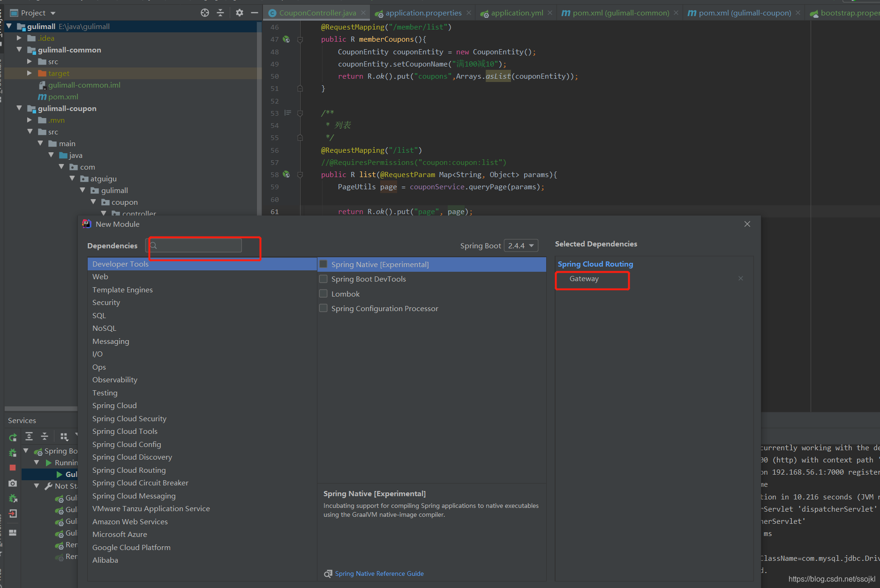Collapse the gulimall-coupon module
880x588 pixels.
pos(19,108)
